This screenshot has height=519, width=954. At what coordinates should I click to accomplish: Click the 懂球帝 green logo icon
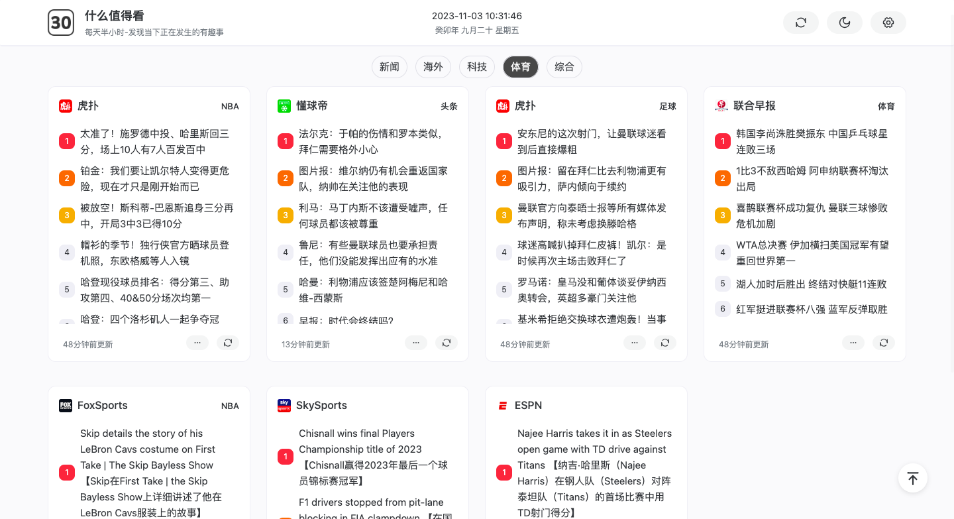tap(284, 105)
